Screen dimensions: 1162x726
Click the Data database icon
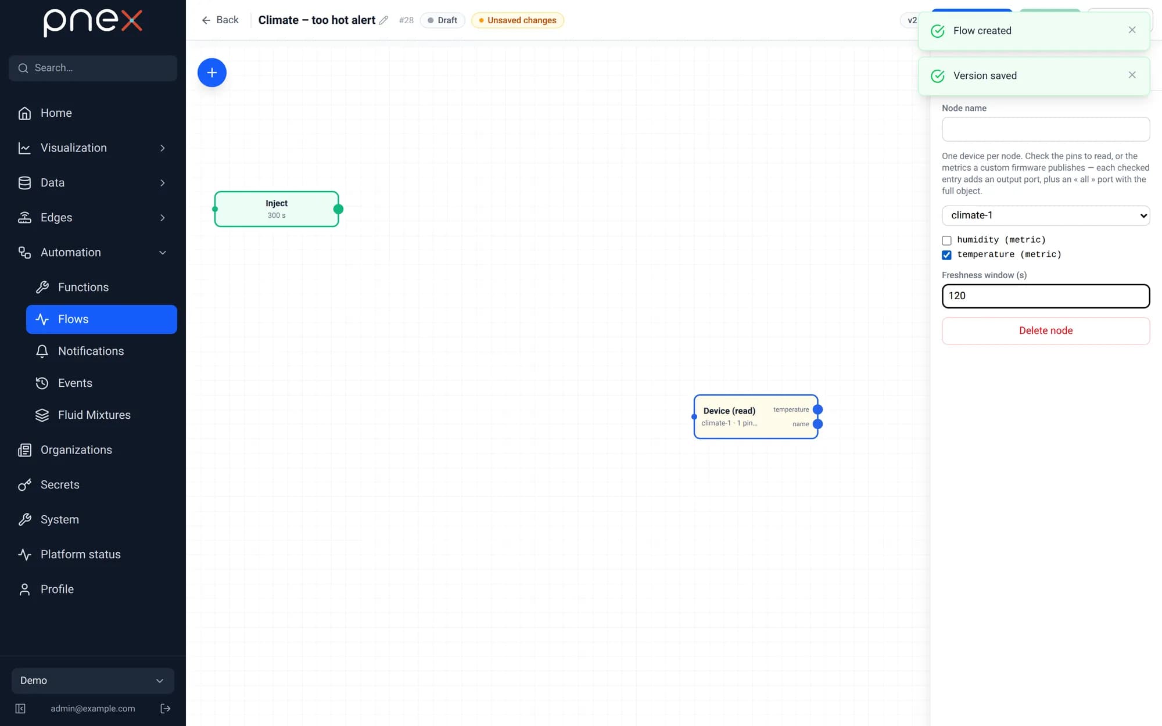(24, 183)
